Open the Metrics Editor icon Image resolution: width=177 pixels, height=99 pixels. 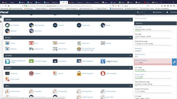55,49
